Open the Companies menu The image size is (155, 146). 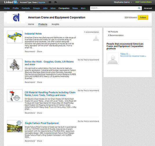[x=64, y=8]
